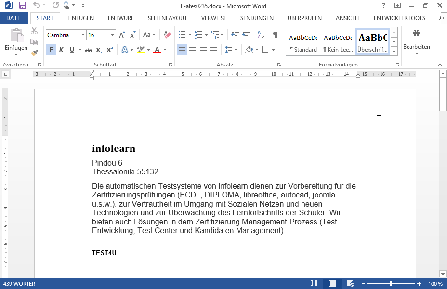This screenshot has width=447, height=289.
Task: Copy selection to clipboard icon
Action: [x=34, y=42]
